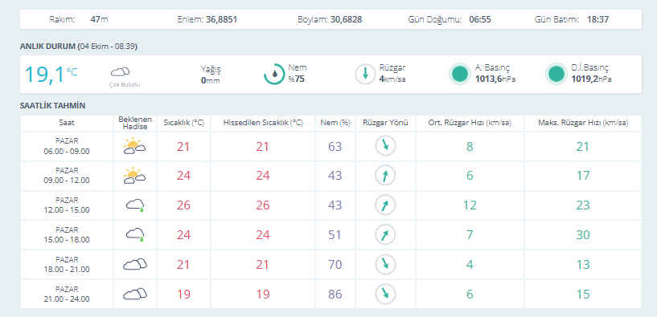Click the Çok Bulutlu cloud icon
This screenshot has width=657, height=317.
(121, 72)
